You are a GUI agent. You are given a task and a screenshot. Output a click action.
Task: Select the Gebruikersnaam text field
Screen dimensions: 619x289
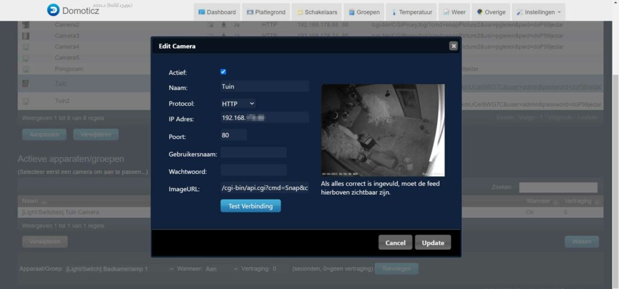[253, 152]
